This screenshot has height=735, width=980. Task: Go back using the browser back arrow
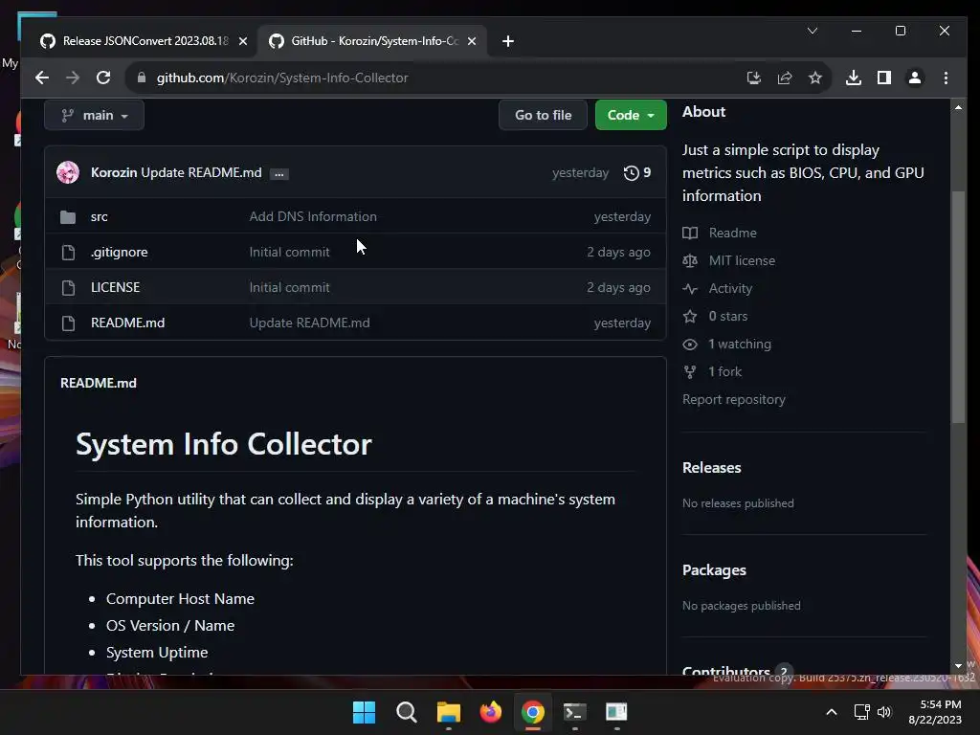click(x=42, y=78)
